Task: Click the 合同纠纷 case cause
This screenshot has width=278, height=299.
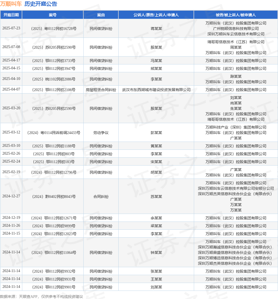Action: pyautogui.click(x=101, y=197)
